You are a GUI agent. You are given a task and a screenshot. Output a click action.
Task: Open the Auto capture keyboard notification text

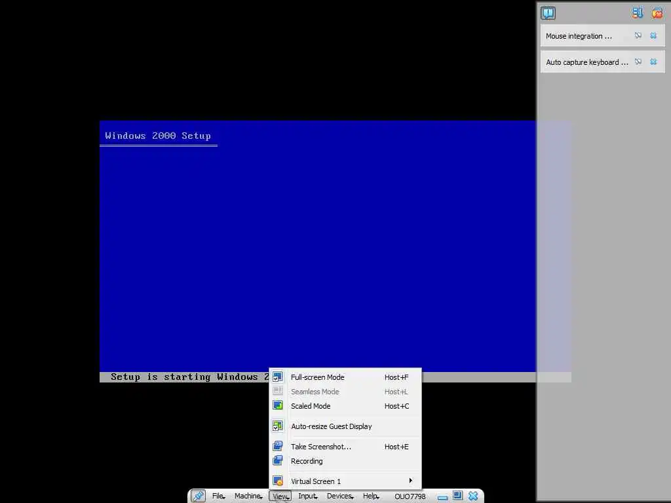587,62
